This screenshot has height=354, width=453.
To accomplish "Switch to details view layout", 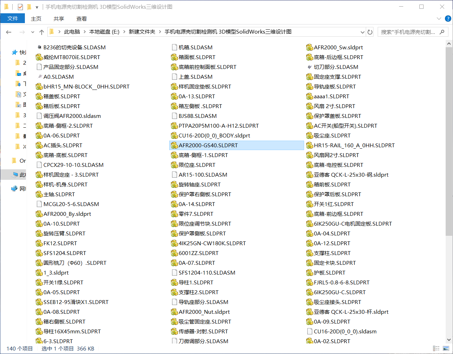I will (x=436, y=348).
